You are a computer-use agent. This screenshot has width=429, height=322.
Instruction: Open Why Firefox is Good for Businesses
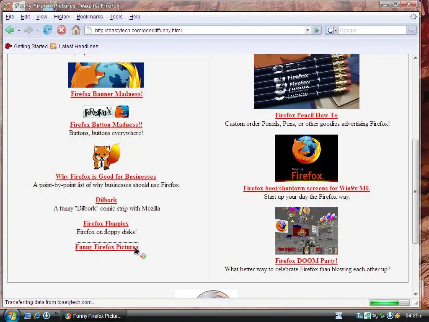[106, 177]
